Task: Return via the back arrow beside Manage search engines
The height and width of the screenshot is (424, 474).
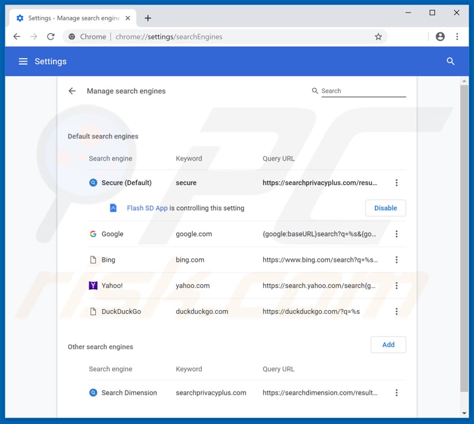Action: click(x=72, y=91)
